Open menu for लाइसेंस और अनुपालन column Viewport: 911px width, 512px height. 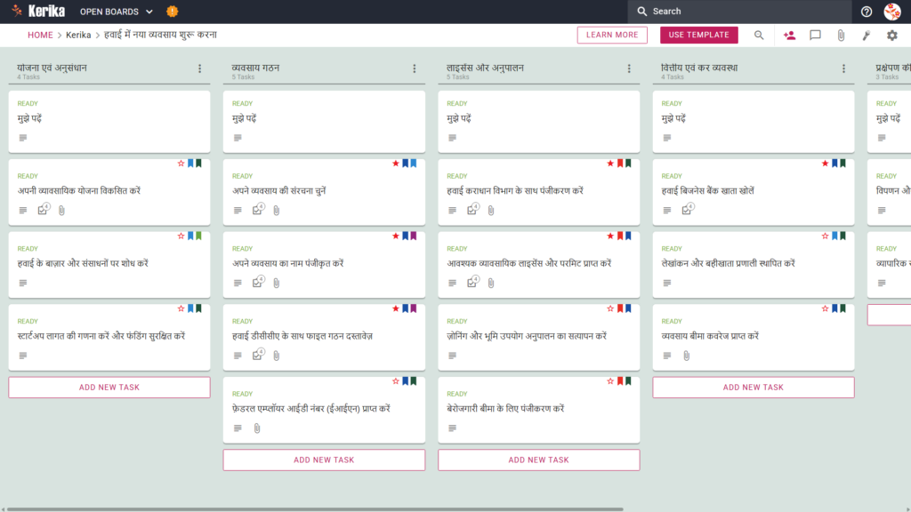point(629,68)
